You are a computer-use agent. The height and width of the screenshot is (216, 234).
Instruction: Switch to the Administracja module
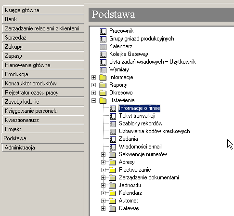(x=43, y=148)
